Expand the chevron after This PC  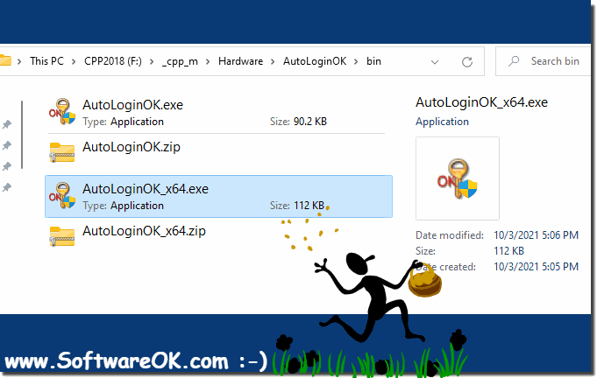pos(74,61)
